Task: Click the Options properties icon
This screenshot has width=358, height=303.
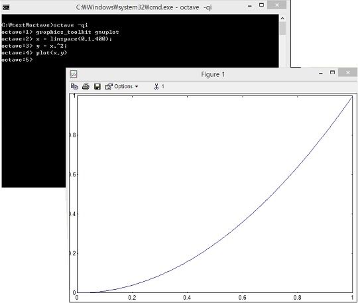Action: point(109,87)
